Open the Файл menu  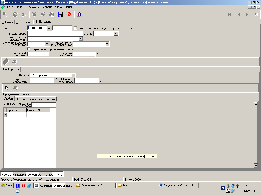[10, 7]
